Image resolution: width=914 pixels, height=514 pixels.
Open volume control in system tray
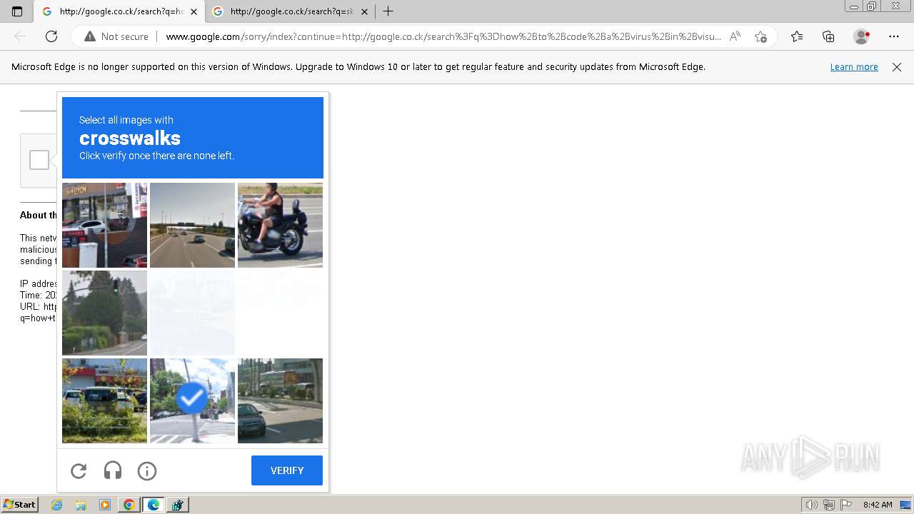(x=811, y=505)
